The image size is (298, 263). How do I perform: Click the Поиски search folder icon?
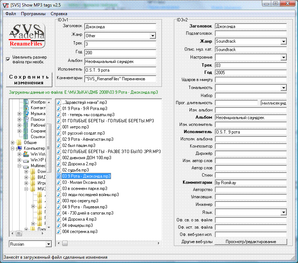pos(26,119)
